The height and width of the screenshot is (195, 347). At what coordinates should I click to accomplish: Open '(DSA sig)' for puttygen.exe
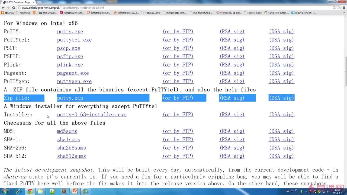[281, 82]
